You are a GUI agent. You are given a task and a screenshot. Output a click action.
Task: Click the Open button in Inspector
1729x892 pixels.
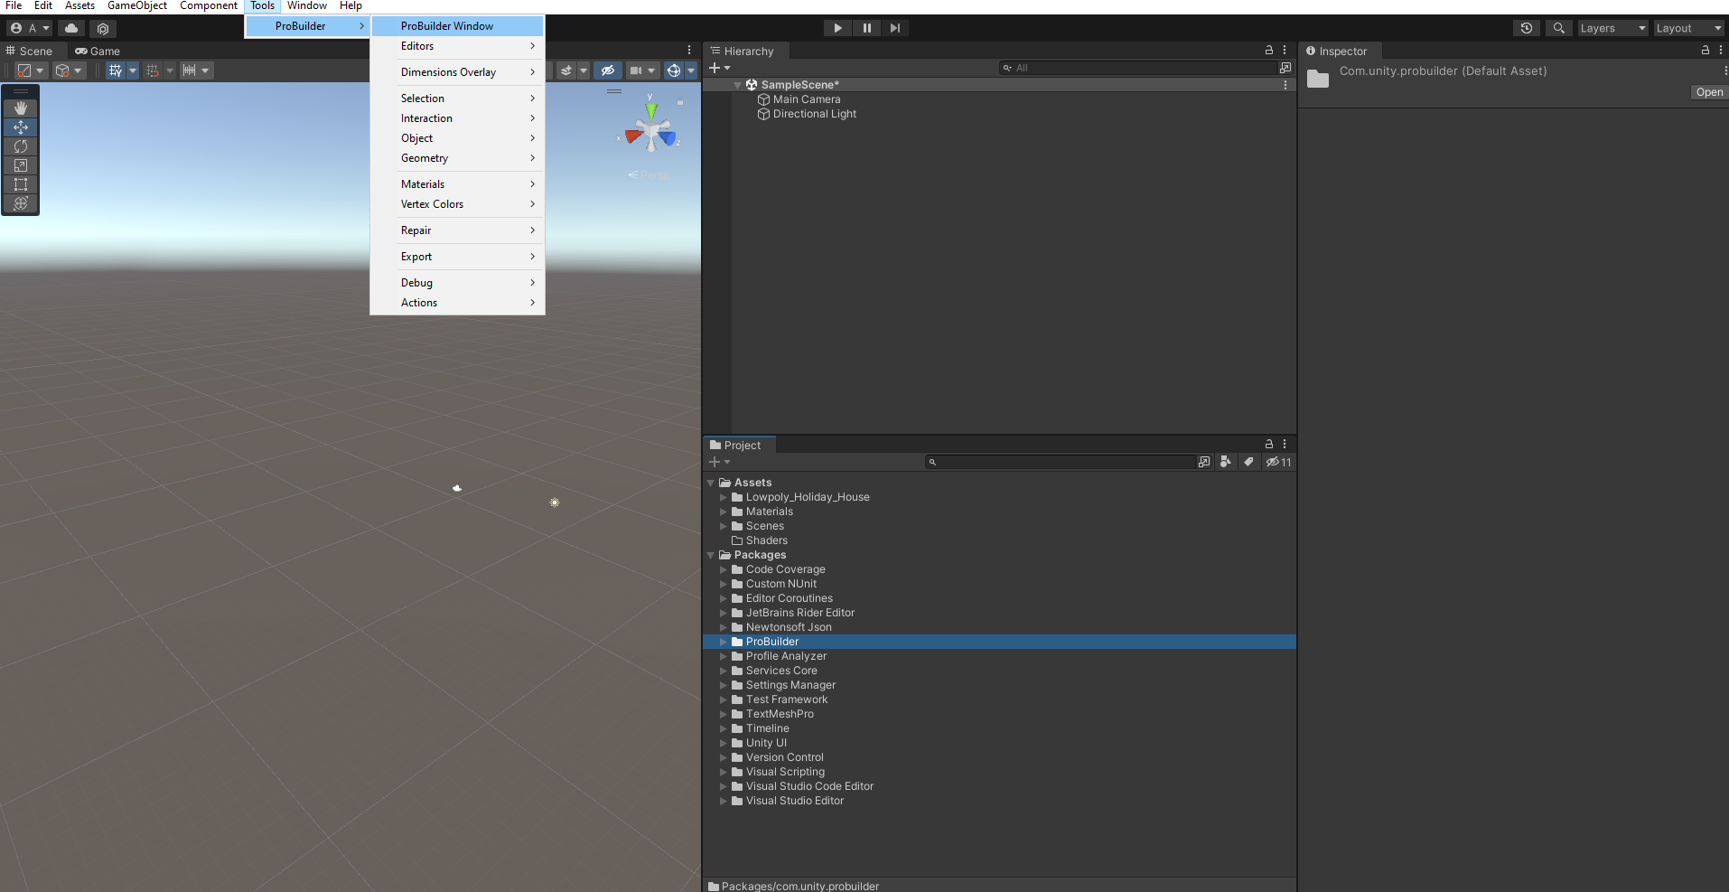[1708, 92]
